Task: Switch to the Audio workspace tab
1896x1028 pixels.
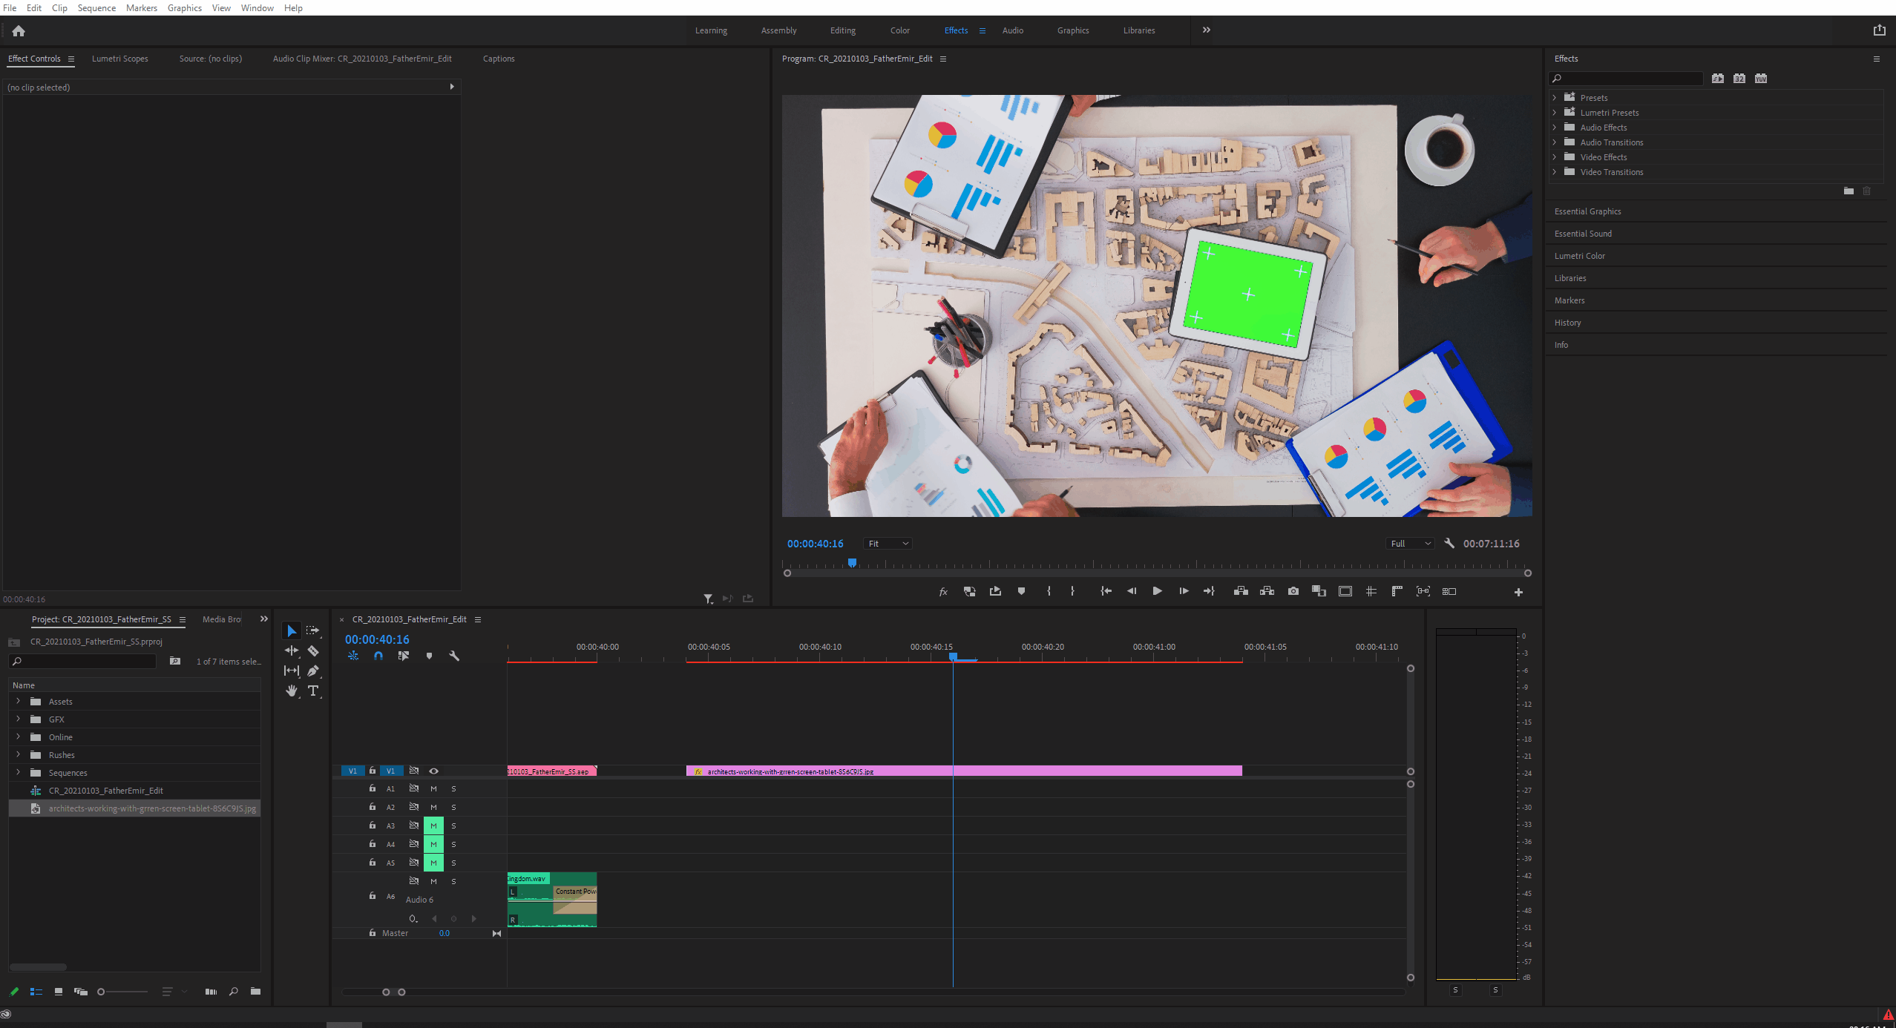Action: 1013,29
